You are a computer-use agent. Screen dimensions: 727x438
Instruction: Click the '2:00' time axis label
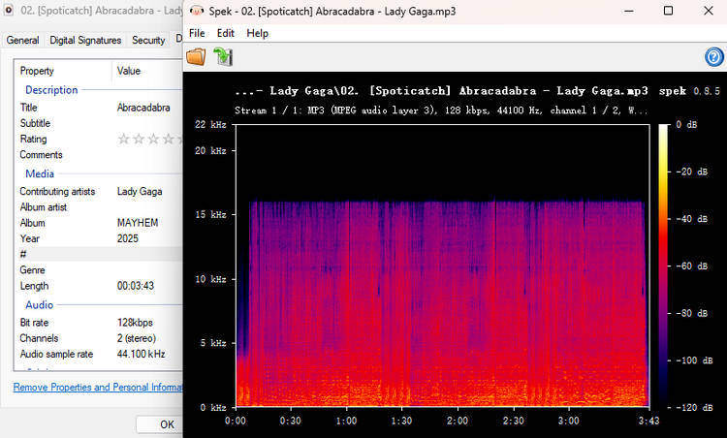point(458,421)
